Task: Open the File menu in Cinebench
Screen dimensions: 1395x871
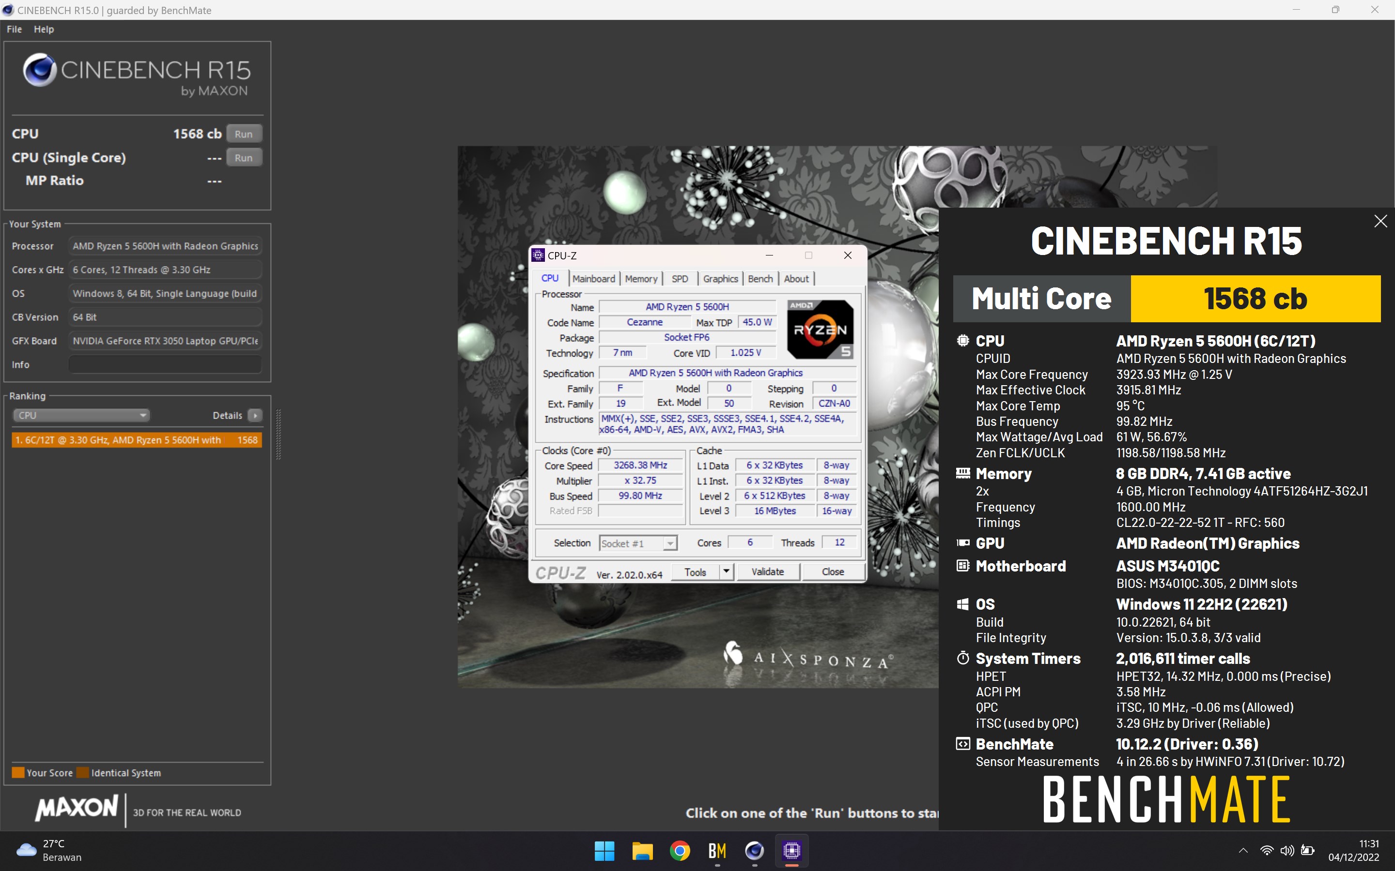Action: click(14, 30)
